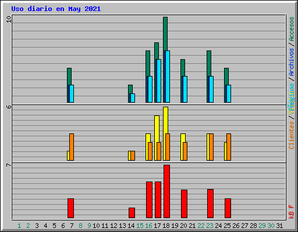Click day label '2' on the axis
The image size is (298, 232).
[28, 226]
